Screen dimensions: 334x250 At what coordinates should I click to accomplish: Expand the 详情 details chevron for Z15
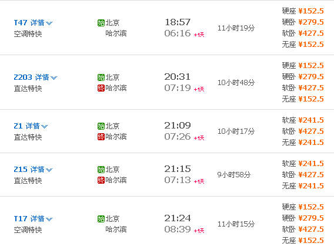(49, 170)
